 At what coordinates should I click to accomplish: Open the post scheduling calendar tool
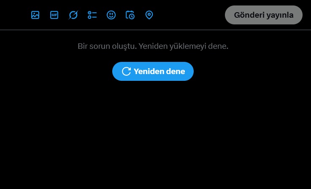pyautogui.click(x=130, y=15)
